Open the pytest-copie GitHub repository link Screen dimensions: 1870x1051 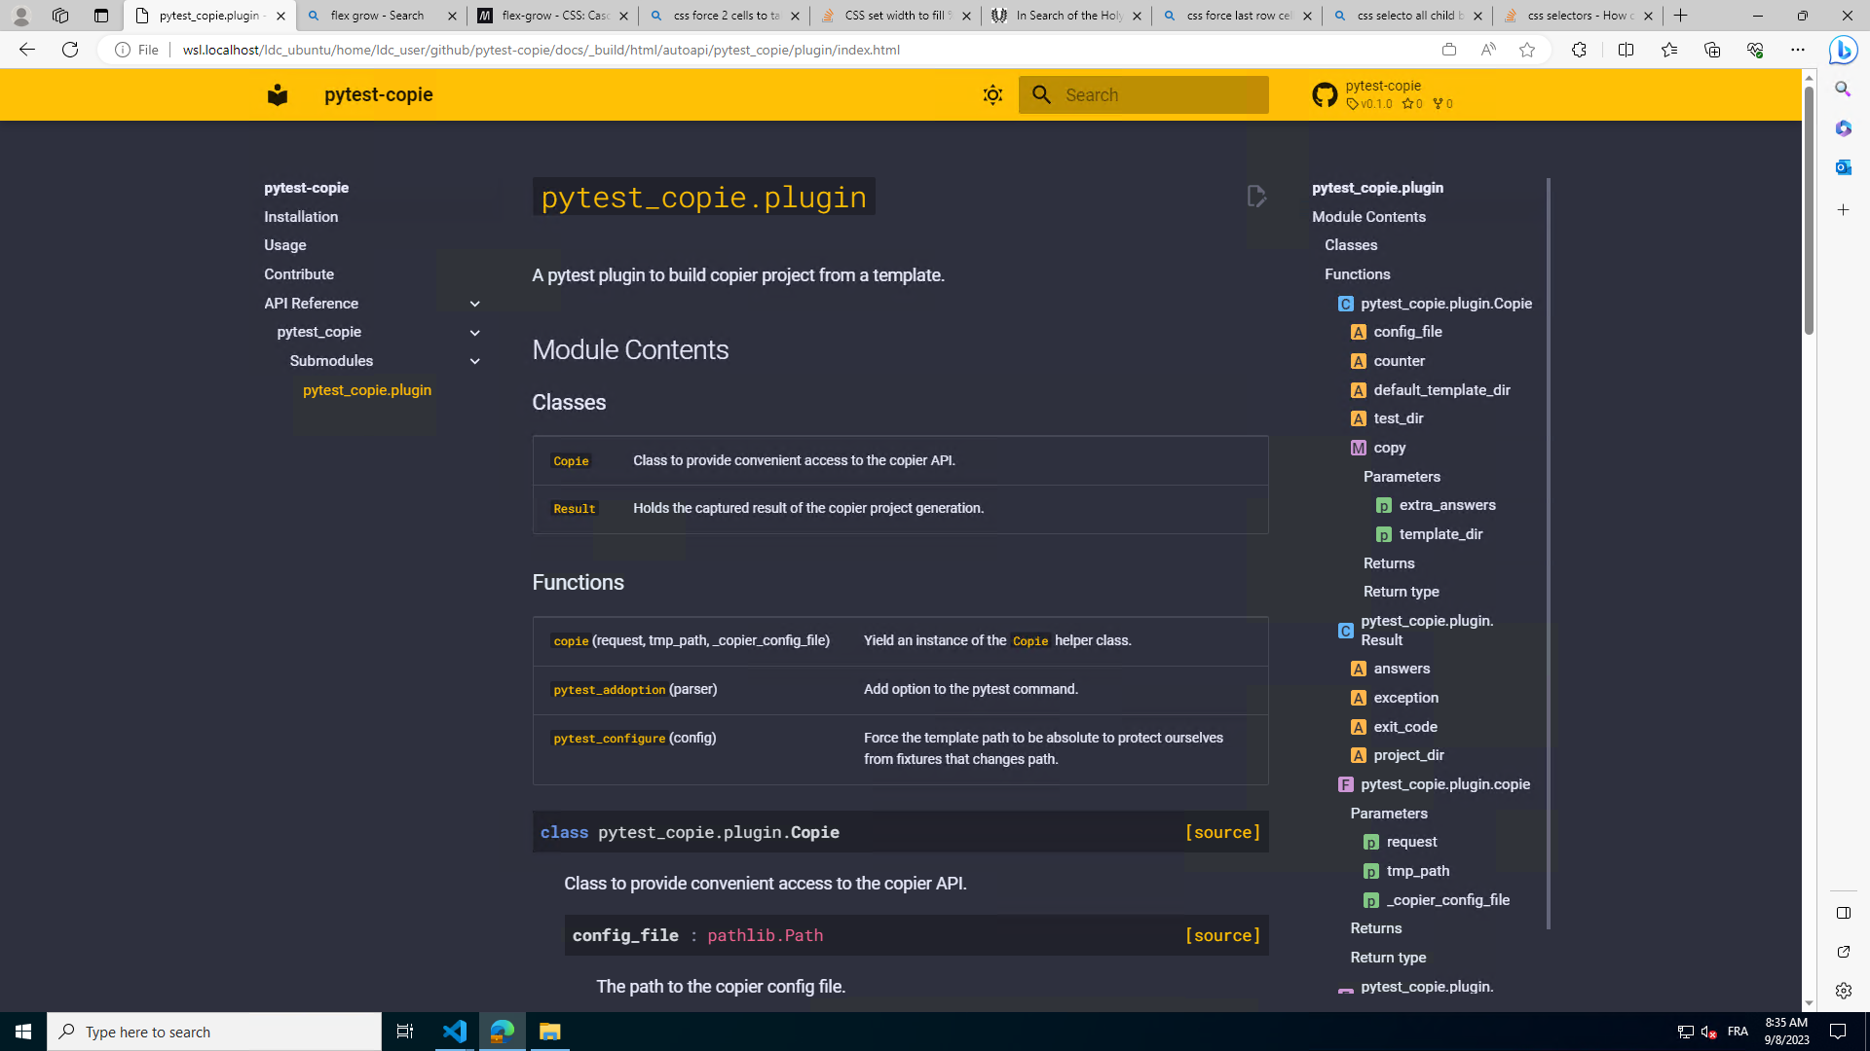click(x=1381, y=92)
